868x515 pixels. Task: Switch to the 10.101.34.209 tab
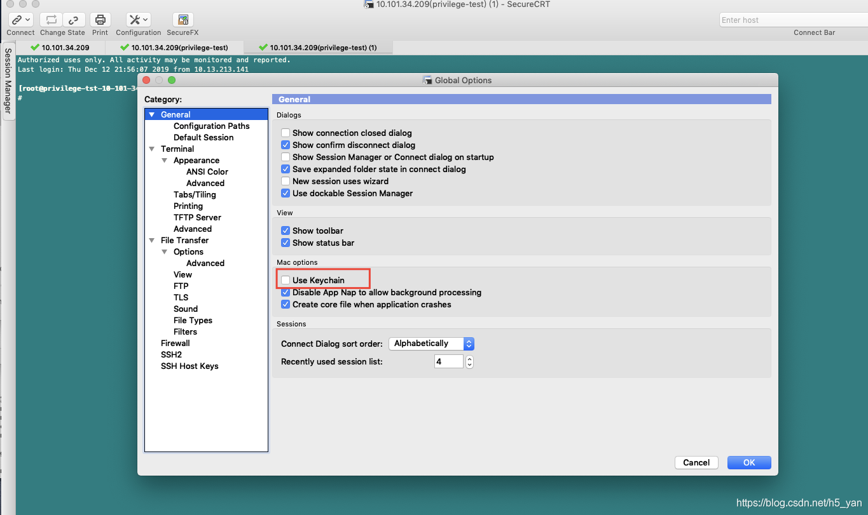tap(60, 48)
